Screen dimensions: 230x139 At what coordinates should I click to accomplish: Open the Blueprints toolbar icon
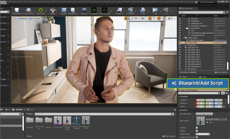(x=119, y=10)
